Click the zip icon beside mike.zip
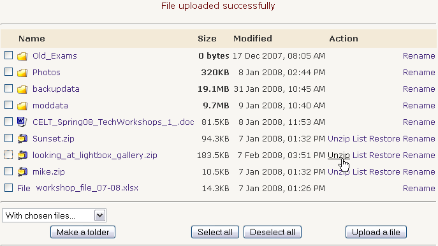This screenshot has height=246, width=438. coord(22,171)
